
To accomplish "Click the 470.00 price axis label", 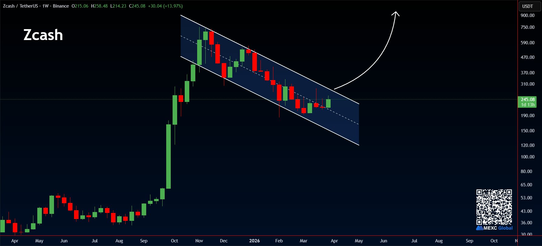I will [528, 57].
